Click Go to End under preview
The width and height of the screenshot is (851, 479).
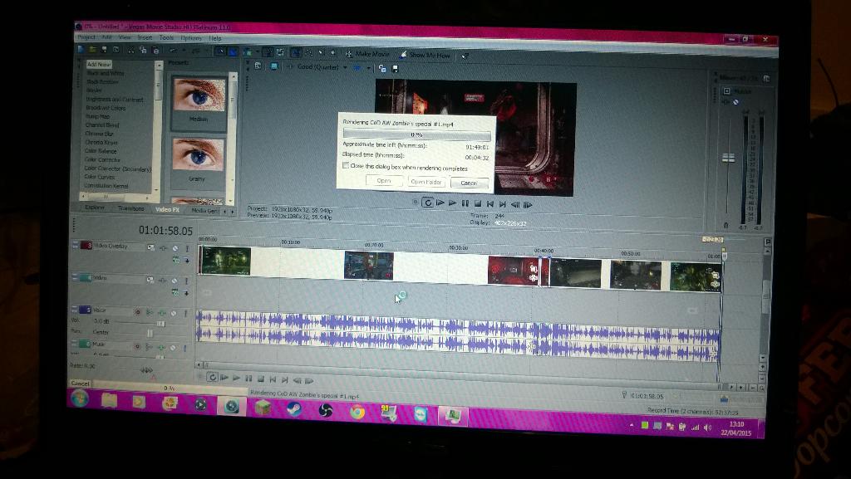point(503,204)
